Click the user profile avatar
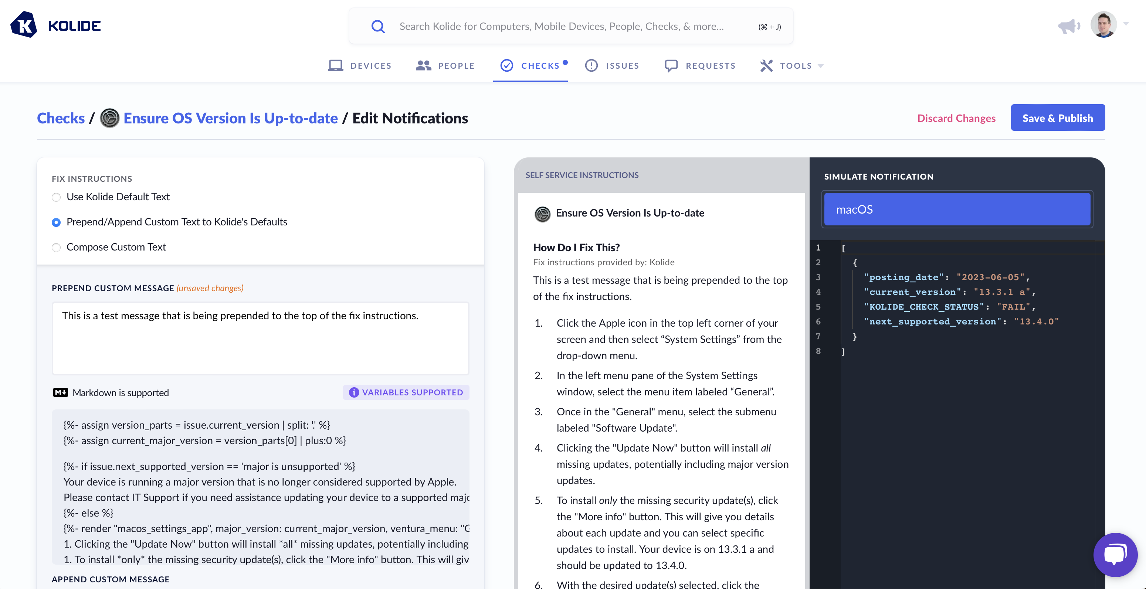 (1104, 24)
